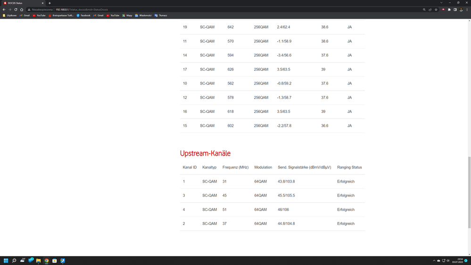Viewport: 471px width, 265px height.
Task: Reload the DOCSIS Status page
Action: tap(16, 9)
